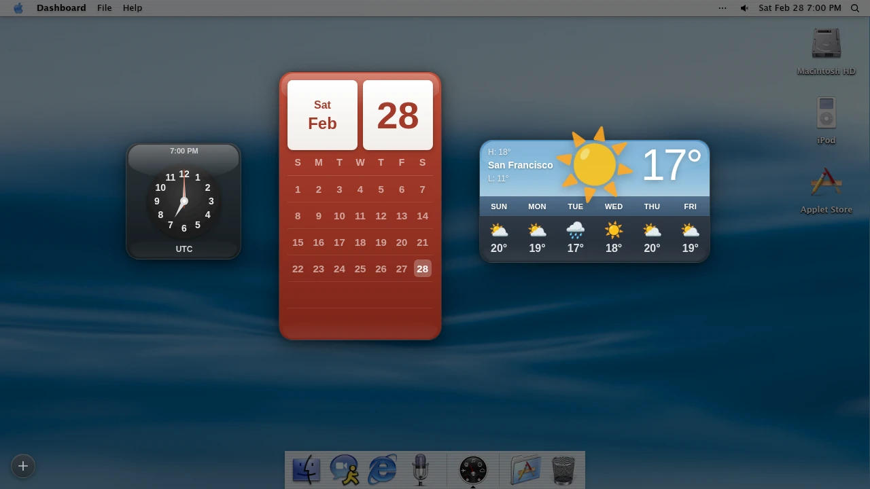Open the Macintosh HD desktop drive
870x489 pixels.
[x=826, y=43]
